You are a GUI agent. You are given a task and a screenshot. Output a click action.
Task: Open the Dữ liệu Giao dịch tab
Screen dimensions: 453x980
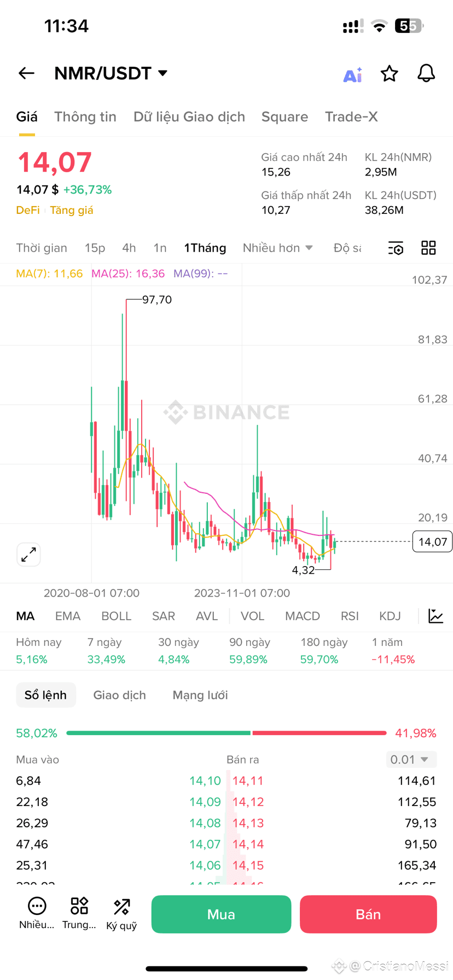(189, 117)
